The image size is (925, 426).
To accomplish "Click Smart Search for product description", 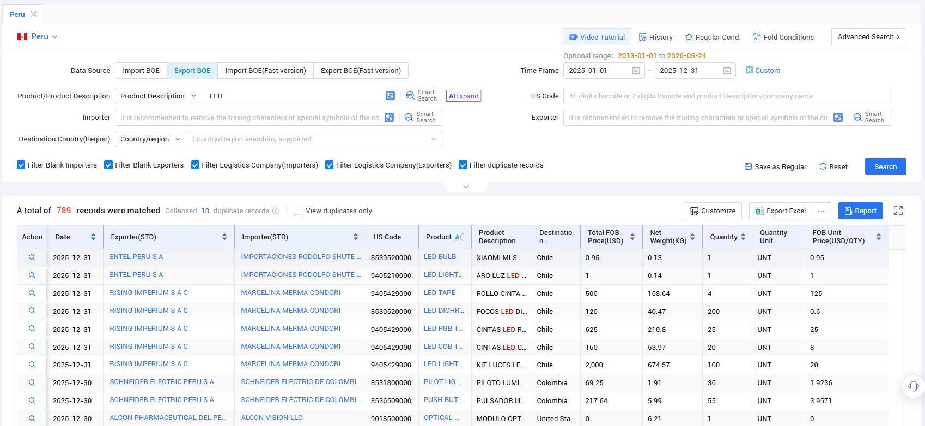I will pyautogui.click(x=422, y=96).
